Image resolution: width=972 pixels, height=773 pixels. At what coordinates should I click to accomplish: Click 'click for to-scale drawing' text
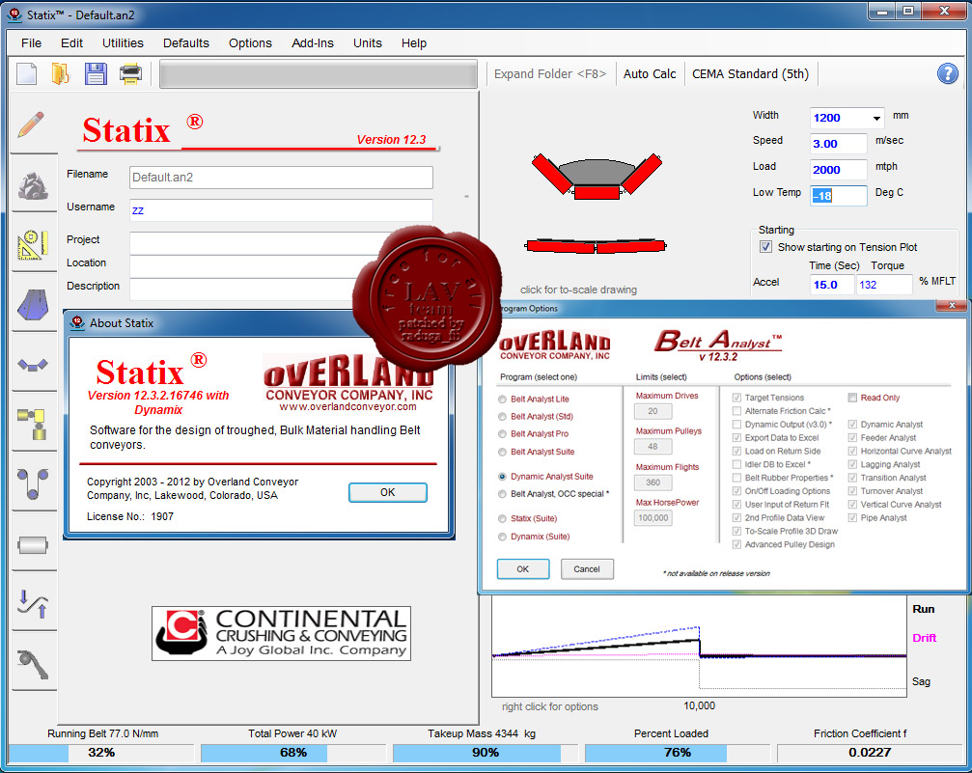(x=578, y=290)
